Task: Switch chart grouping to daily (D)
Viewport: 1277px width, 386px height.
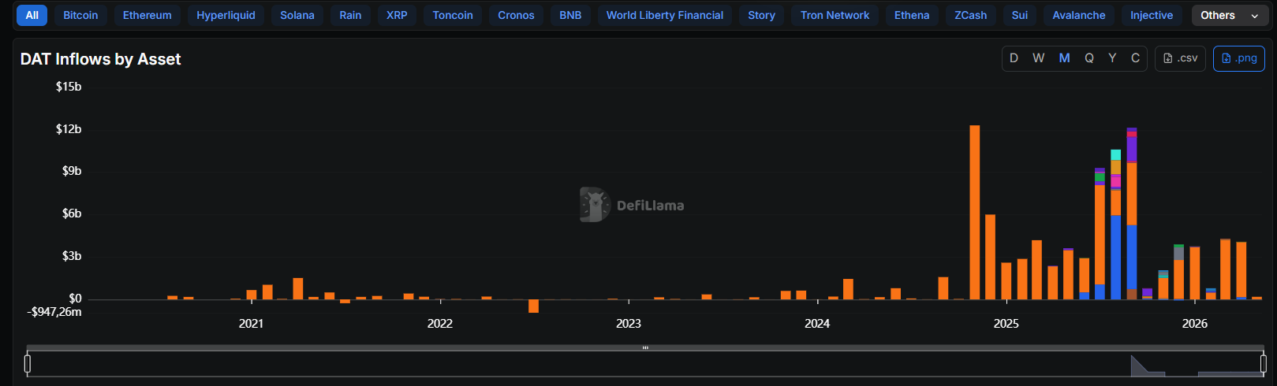Action: [1014, 58]
